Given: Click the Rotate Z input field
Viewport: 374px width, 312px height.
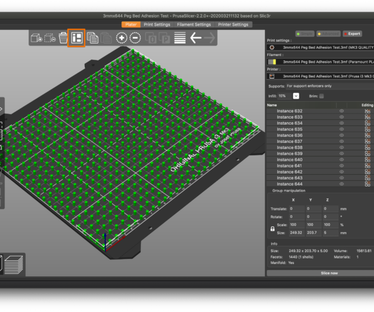Looking at the screenshot, I should pos(330,217).
